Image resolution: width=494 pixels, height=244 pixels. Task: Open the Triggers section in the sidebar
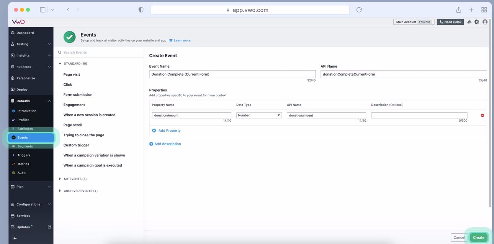click(24, 155)
